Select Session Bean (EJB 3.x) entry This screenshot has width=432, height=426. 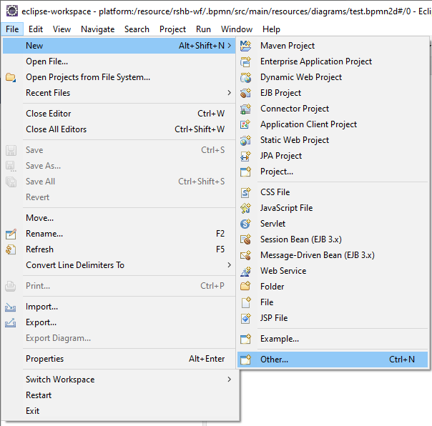pyautogui.click(x=333, y=239)
